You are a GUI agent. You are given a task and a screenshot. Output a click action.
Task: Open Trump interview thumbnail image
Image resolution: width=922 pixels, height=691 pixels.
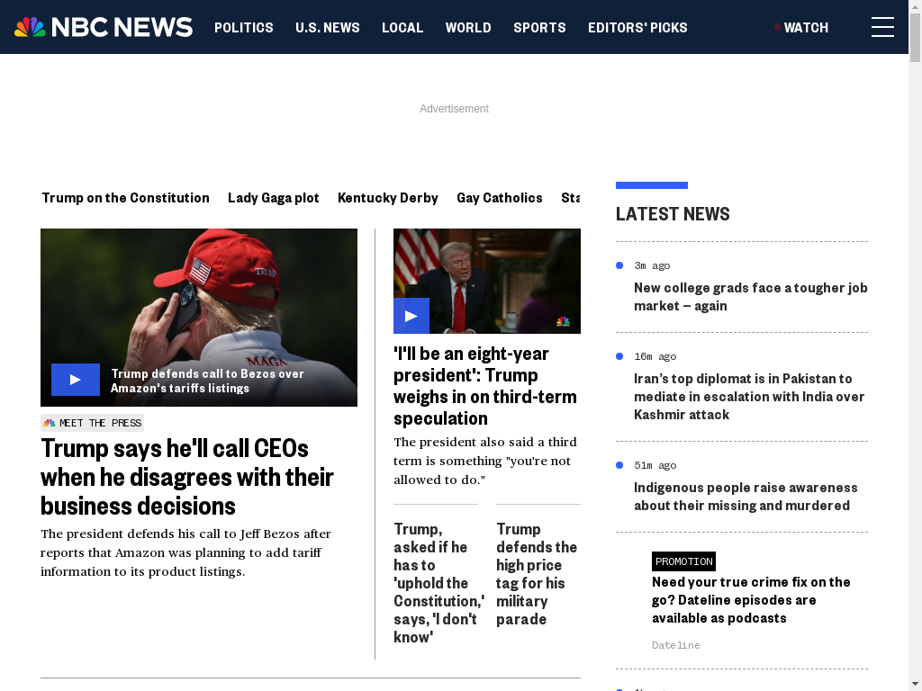pyautogui.click(x=487, y=281)
